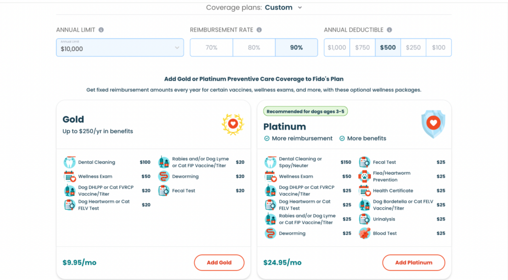Choose the $1,000 annual deductible
The height and width of the screenshot is (280, 508).
tap(337, 47)
